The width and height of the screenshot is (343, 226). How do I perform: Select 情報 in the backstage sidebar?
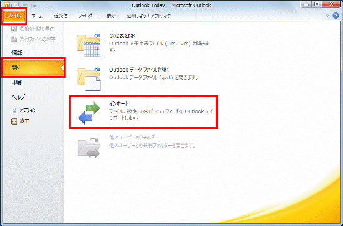point(17,53)
